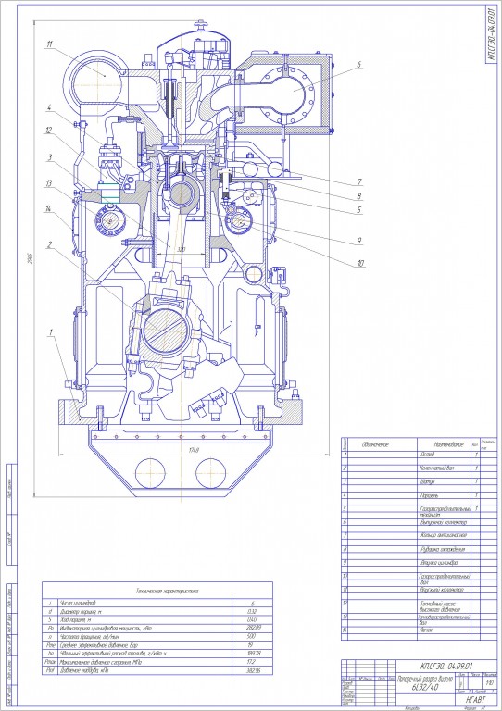Click the value 189.78 in the characteristics table

(252, 654)
